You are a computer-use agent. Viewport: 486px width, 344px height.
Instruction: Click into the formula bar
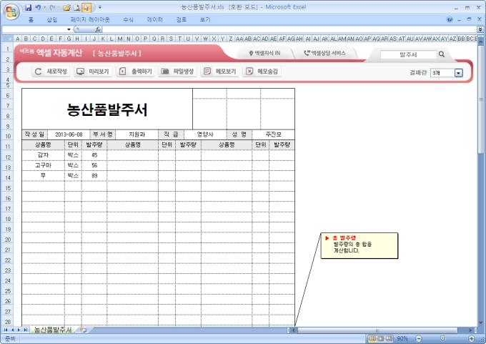click(289, 29)
